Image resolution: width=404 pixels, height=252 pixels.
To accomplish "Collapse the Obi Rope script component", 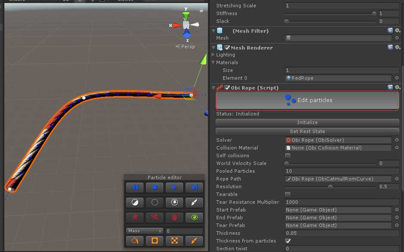I will [x=213, y=87].
